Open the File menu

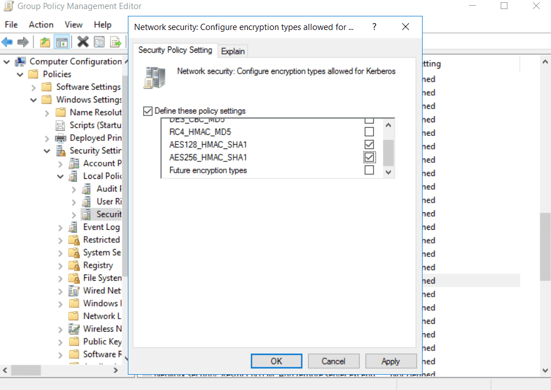coord(11,24)
